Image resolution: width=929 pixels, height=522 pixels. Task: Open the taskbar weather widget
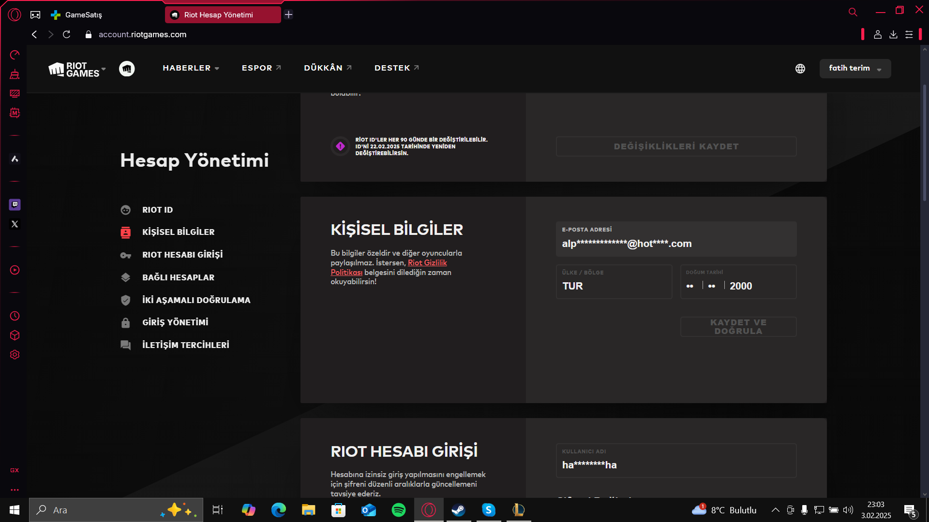(x=724, y=510)
